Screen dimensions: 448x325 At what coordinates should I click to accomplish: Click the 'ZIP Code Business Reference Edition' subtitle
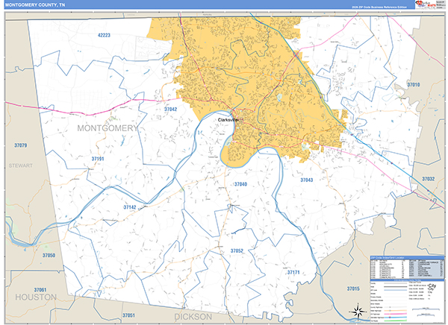(x=379, y=7)
